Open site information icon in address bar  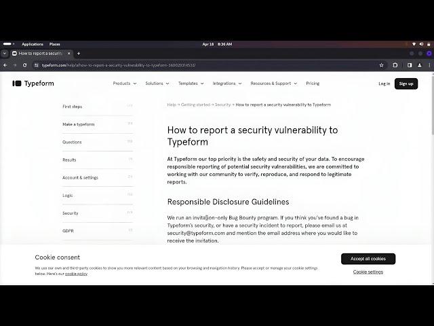[36, 65]
